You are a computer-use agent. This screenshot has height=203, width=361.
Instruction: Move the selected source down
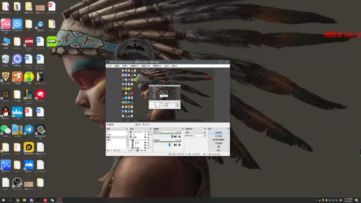click(x=145, y=150)
